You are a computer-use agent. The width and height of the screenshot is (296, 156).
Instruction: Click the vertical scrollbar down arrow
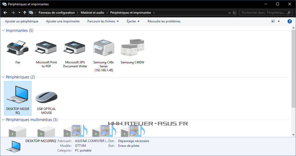tap(294, 134)
